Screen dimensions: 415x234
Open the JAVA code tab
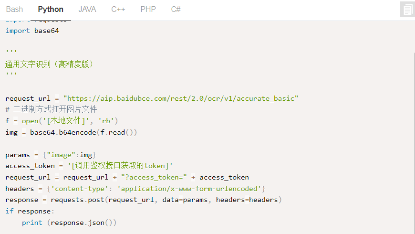click(x=87, y=9)
